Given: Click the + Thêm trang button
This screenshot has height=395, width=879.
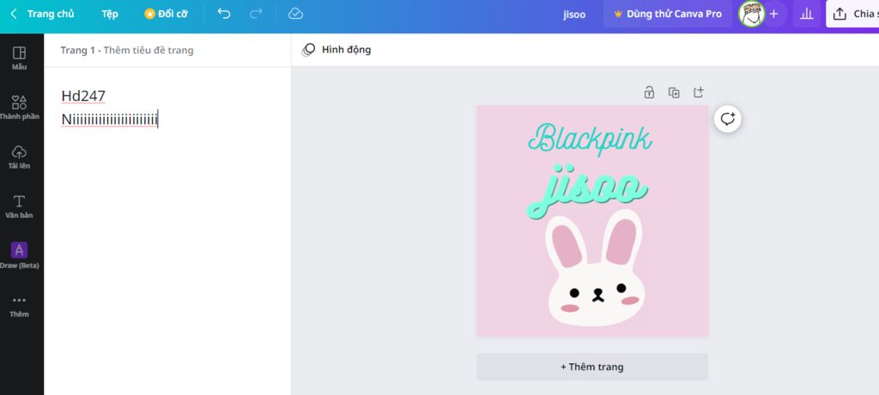Looking at the screenshot, I should (x=592, y=367).
